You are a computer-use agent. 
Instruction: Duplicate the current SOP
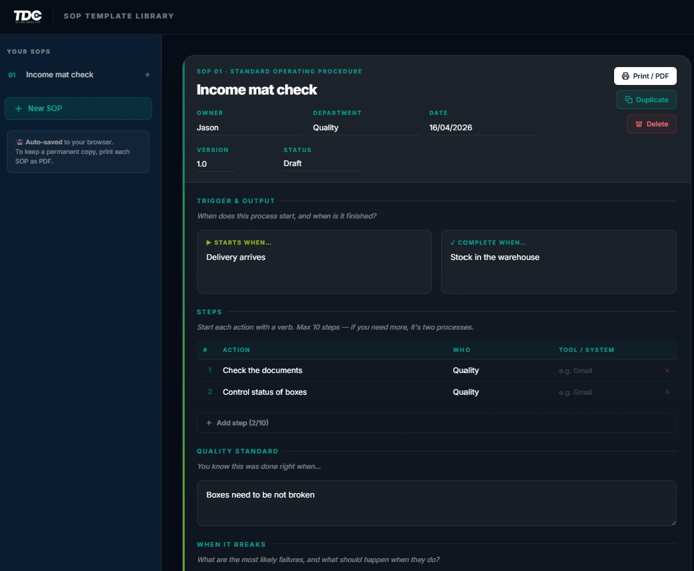pyautogui.click(x=646, y=100)
